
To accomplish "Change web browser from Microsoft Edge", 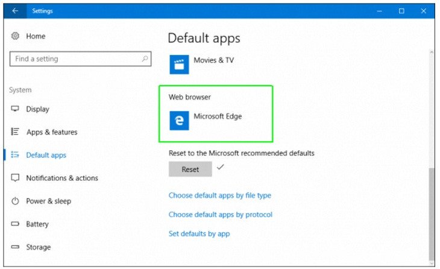I will coord(217,117).
